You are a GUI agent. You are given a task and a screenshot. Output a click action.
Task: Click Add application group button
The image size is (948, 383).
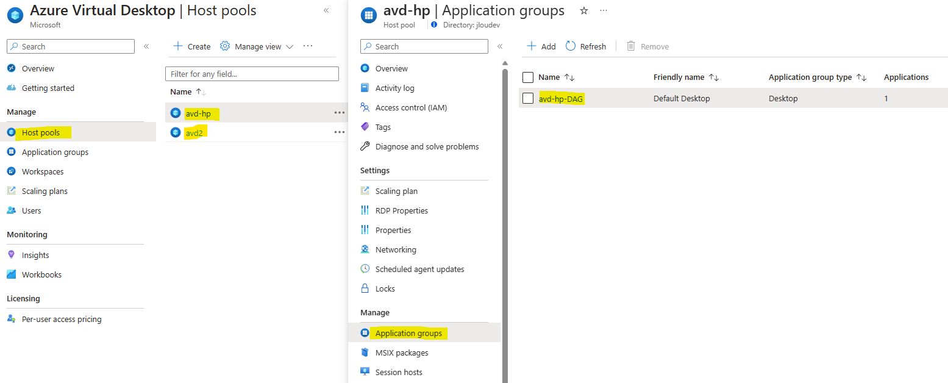pyautogui.click(x=541, y=46)
